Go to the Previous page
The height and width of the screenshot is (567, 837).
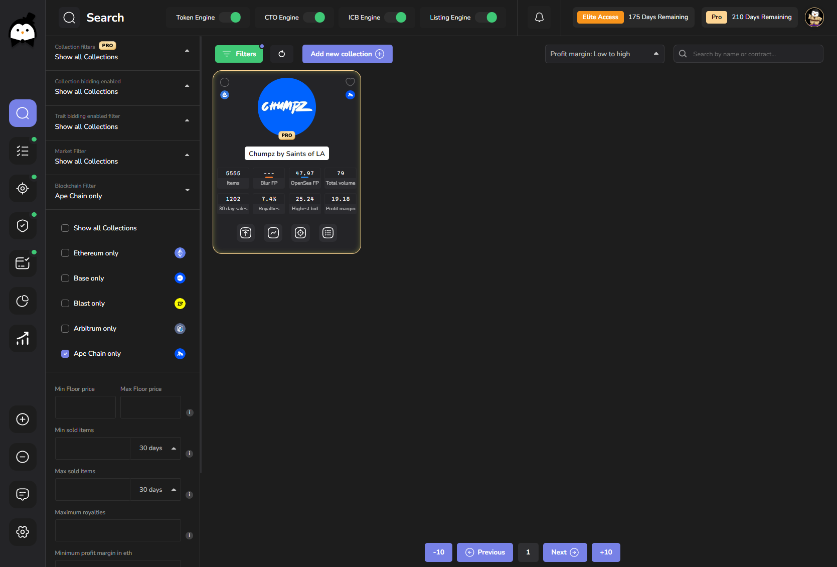[485, 552]
